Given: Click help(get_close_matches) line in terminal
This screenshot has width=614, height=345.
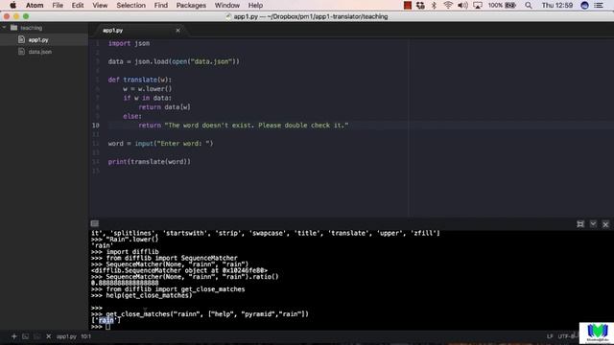Looking at the screenshot, I should (149, 295).
